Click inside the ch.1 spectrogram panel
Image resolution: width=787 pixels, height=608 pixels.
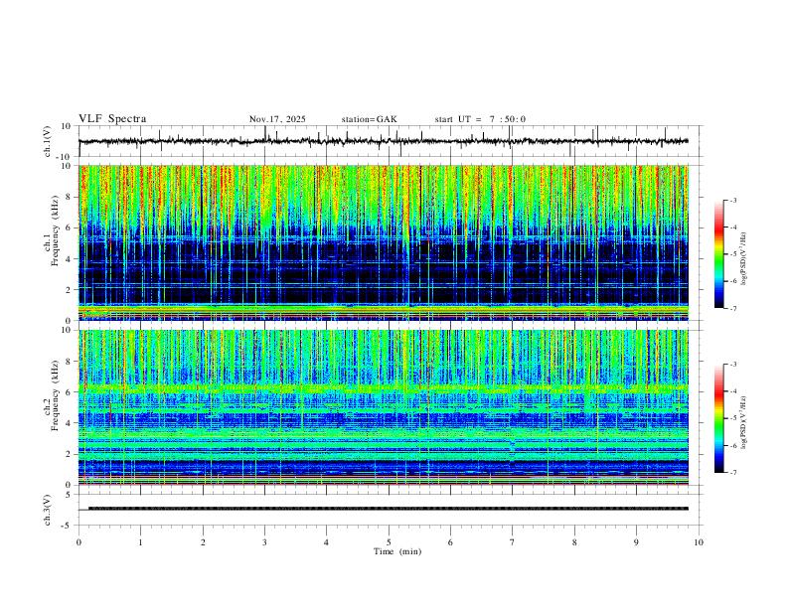384,242
